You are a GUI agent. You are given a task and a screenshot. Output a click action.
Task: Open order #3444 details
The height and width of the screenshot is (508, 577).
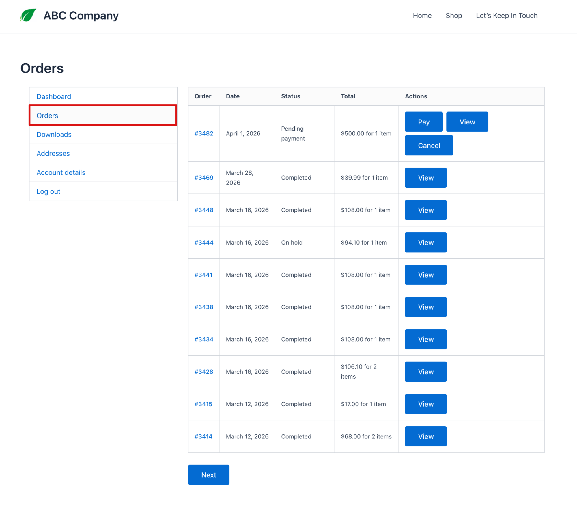[203, 242]
